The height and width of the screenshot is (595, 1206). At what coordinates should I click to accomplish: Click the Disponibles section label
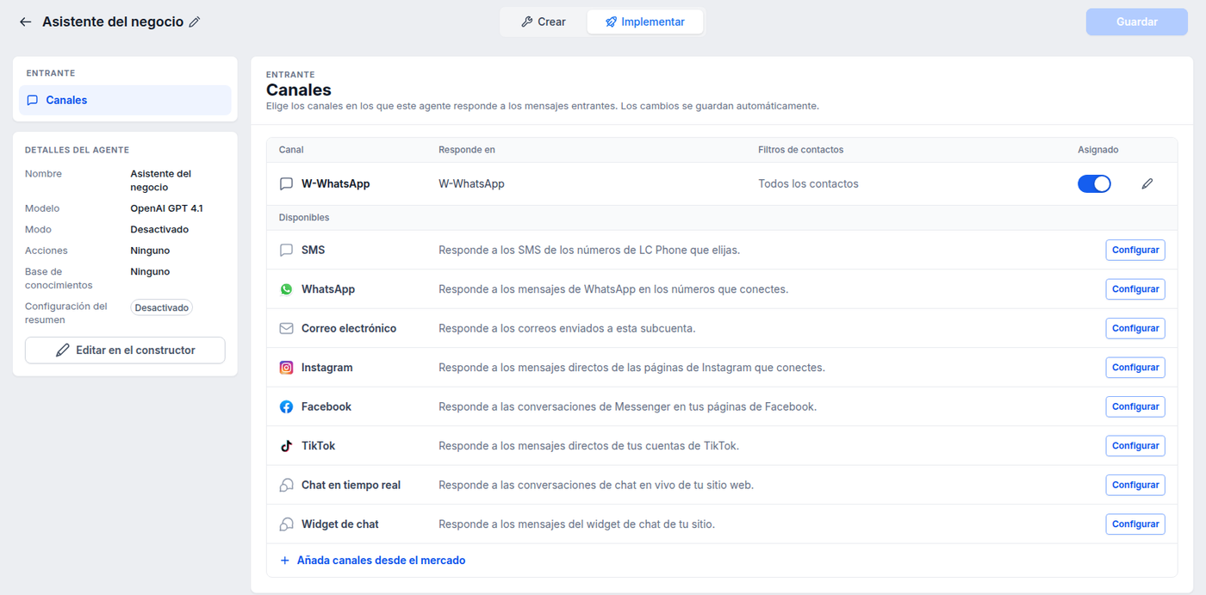pos(304,218)
